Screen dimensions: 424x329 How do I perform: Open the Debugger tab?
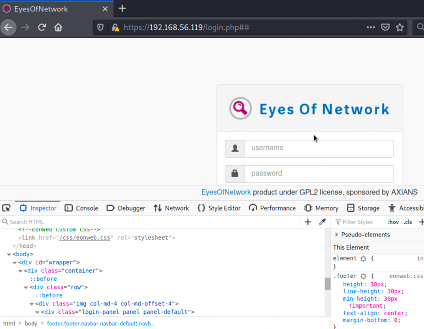(126, 208)
